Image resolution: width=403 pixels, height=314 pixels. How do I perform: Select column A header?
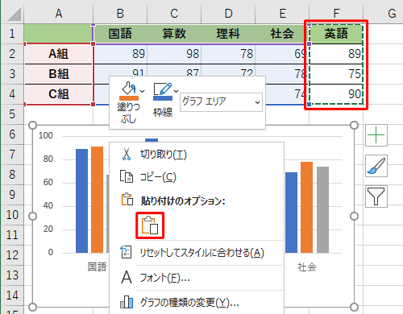click(59, 14)
